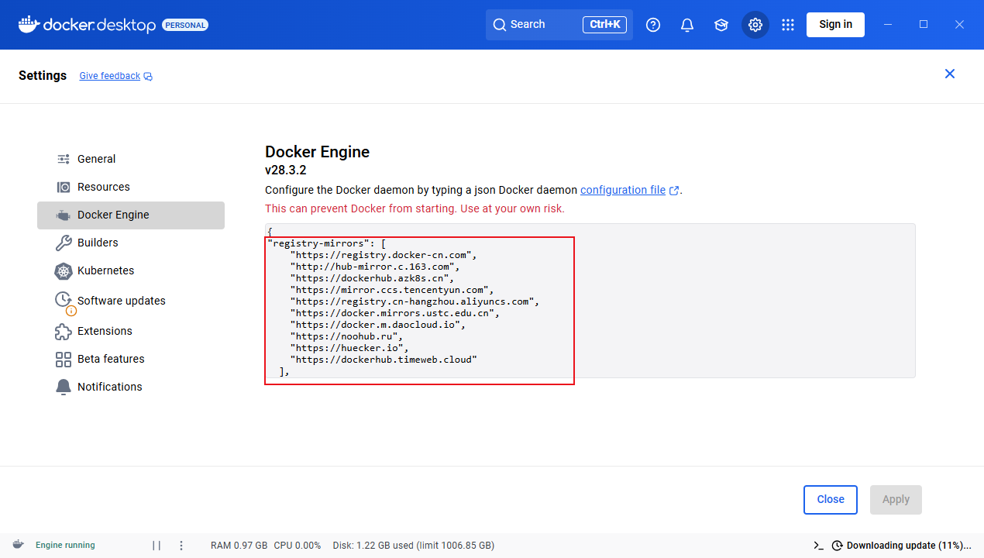This screenshot has height=558, width=984.
Task: Open the help question mark icon
Action: [x=653, y=25]
